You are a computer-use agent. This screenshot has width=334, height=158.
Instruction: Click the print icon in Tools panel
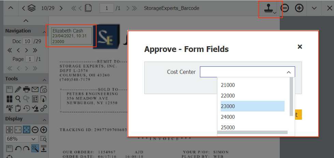[27, 90]
